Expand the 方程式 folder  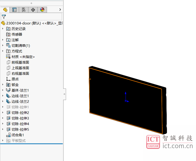point(3,51)
